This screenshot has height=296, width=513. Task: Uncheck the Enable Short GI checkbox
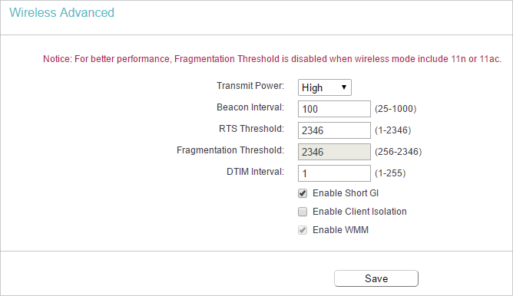pyautogui.click(x=303, y=193)
